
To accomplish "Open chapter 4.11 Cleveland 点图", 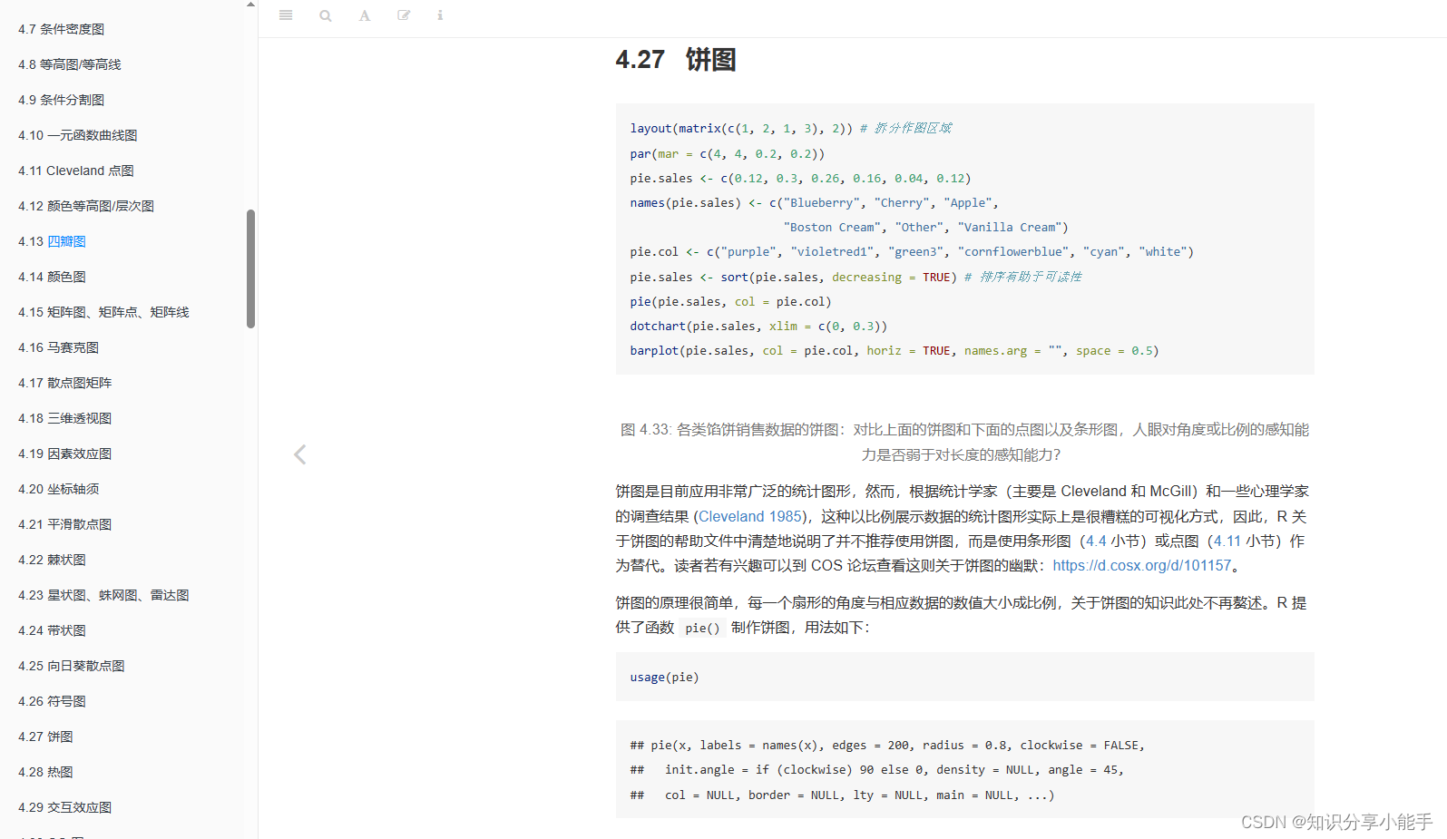I will [x=75, y=171].
